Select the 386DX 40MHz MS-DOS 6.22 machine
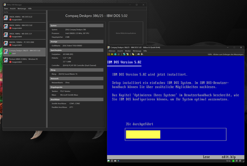The height and width of the screenshot is (166, 247). 24,18
